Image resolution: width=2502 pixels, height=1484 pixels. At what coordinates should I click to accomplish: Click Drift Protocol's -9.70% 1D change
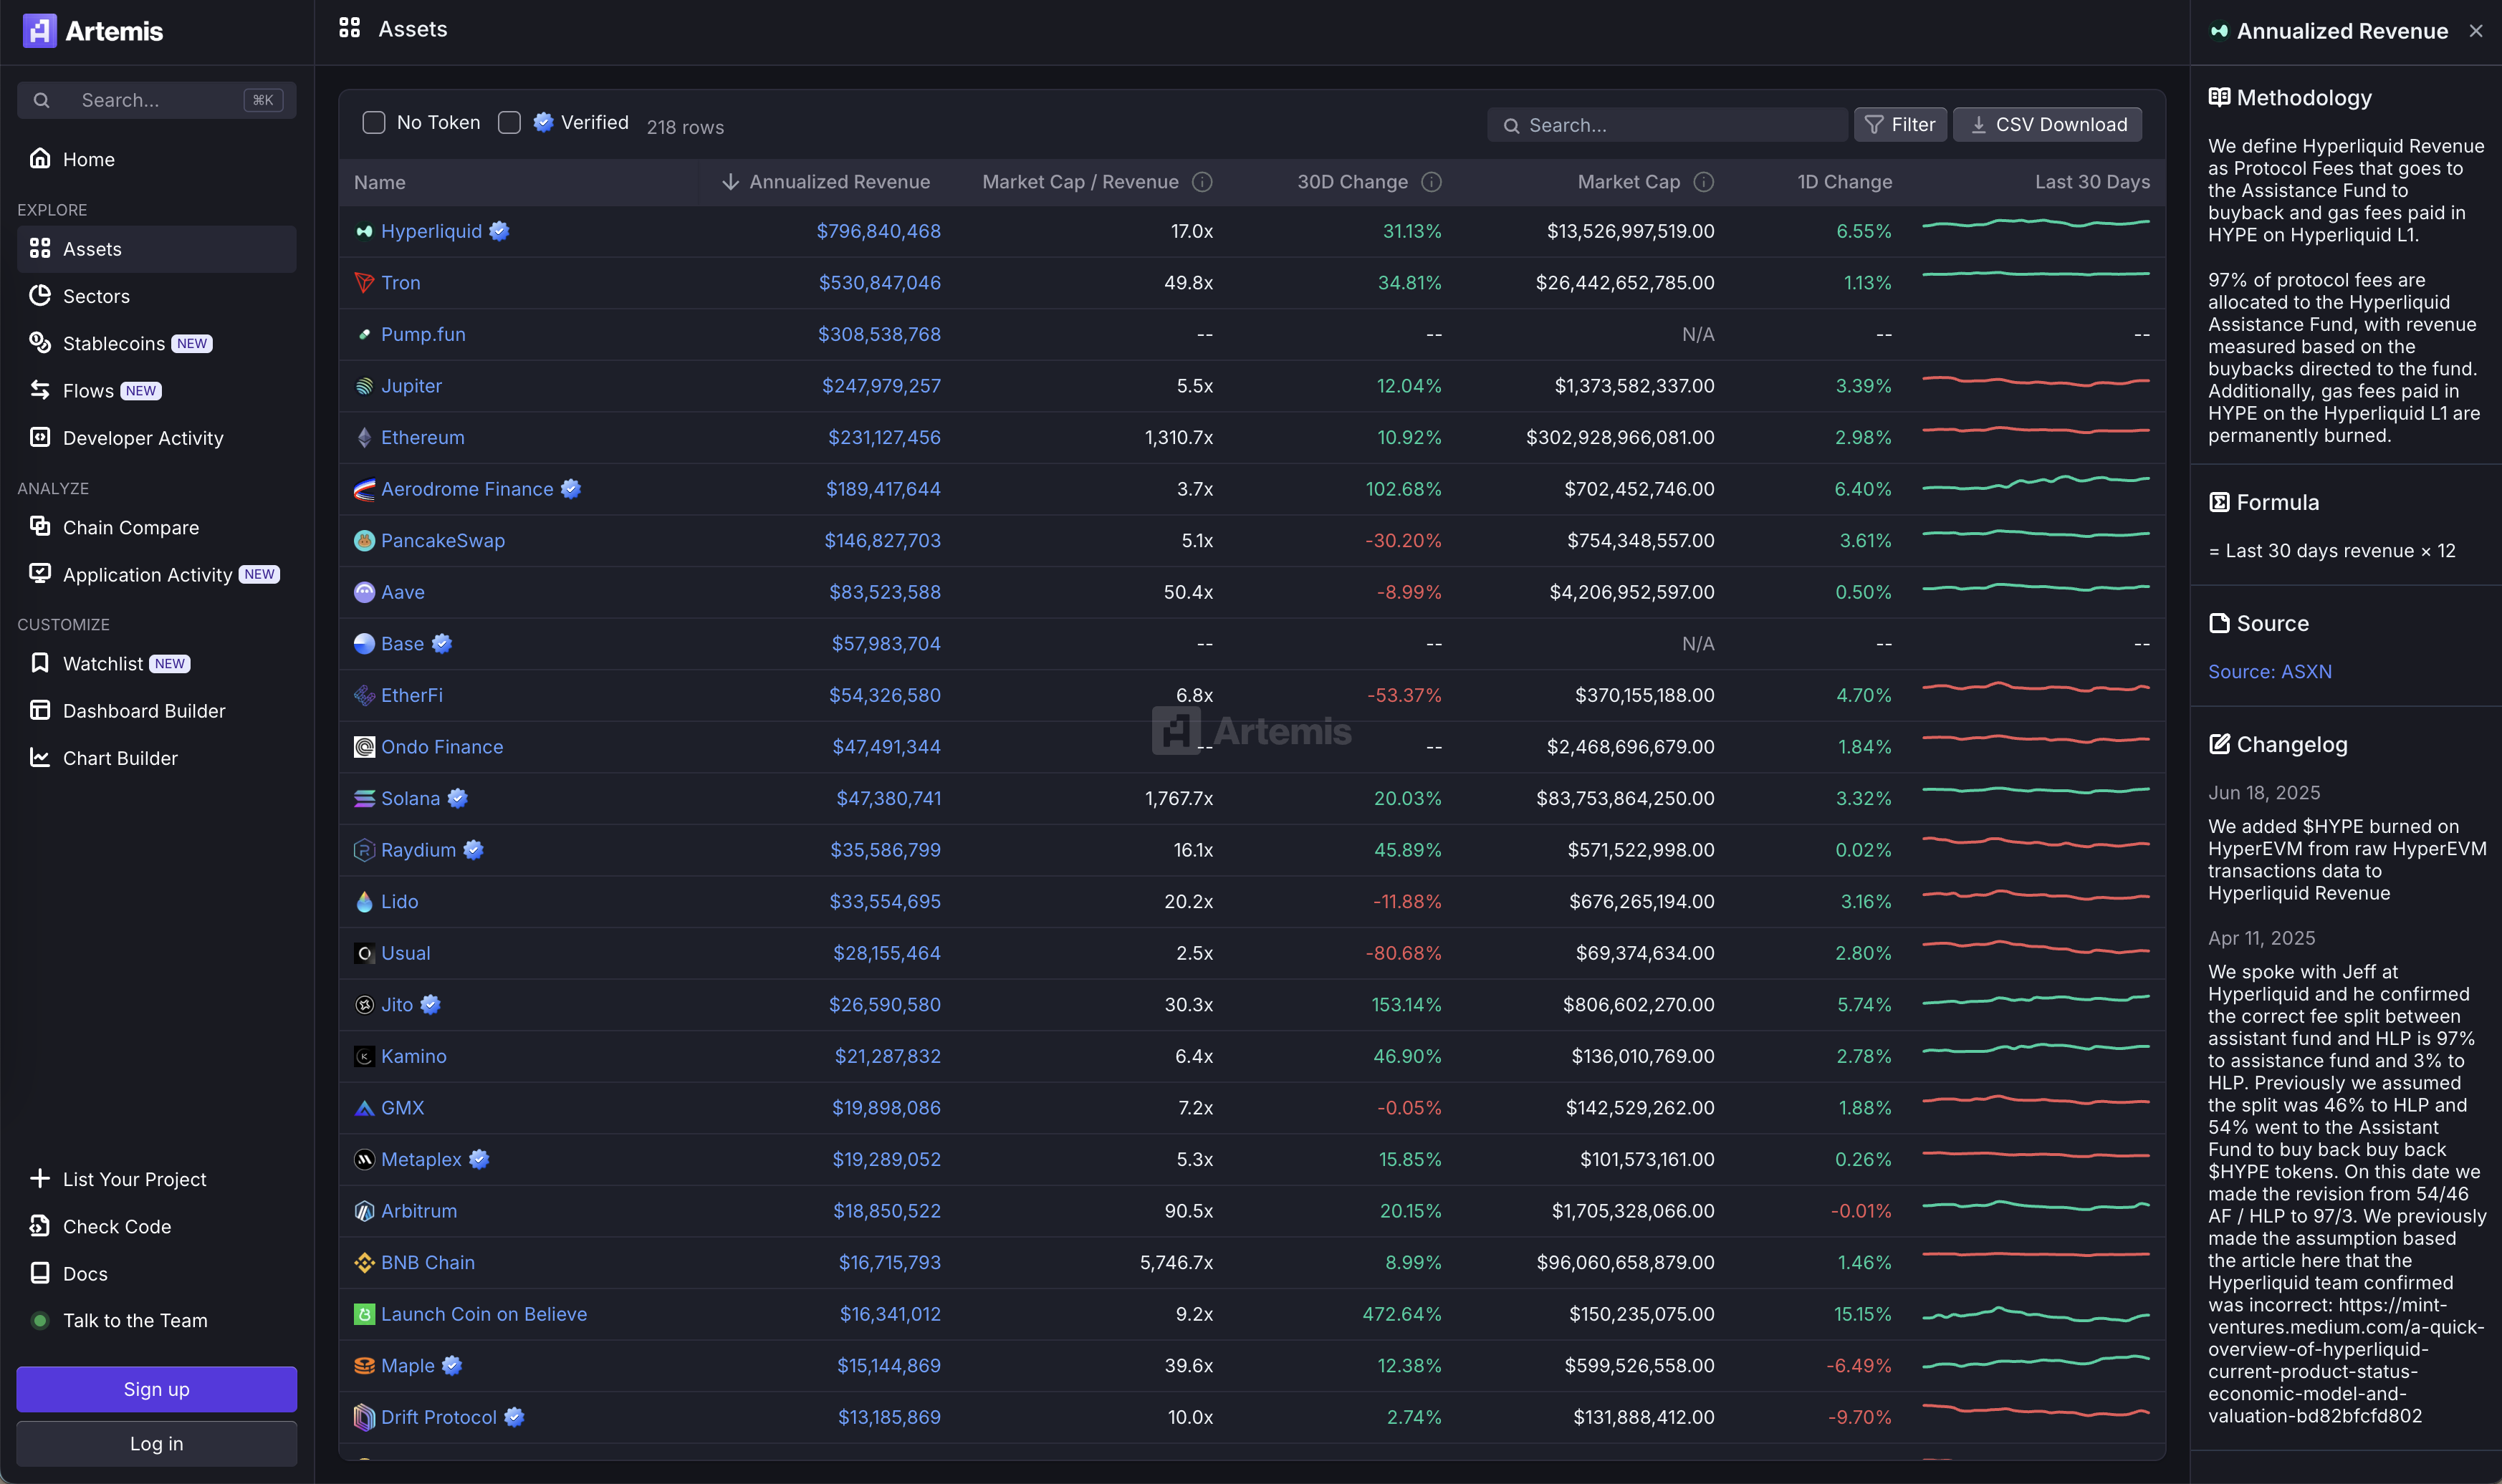(1860, 1417)
